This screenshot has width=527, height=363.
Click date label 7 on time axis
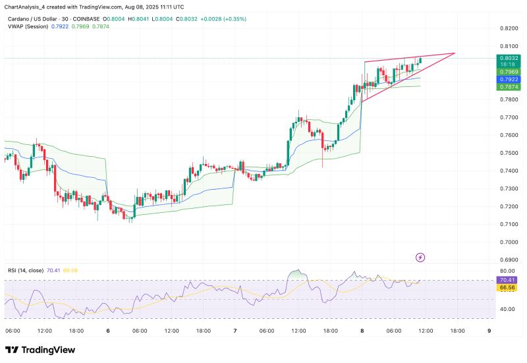(x=235, y=331)
